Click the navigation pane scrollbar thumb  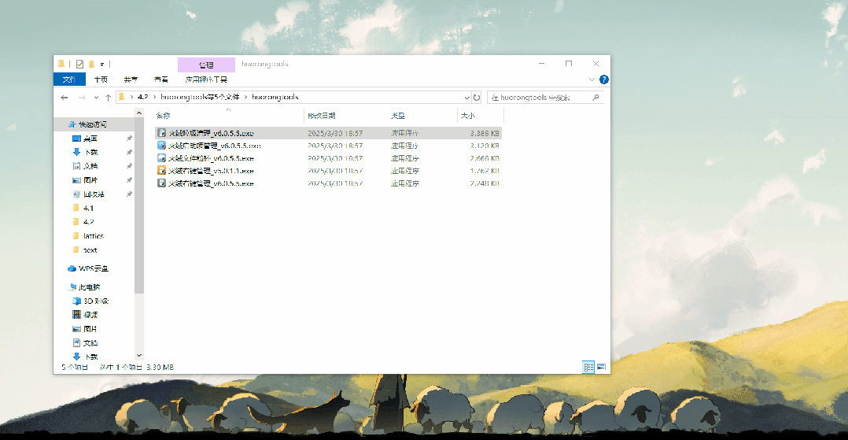[x=139, y=205]
